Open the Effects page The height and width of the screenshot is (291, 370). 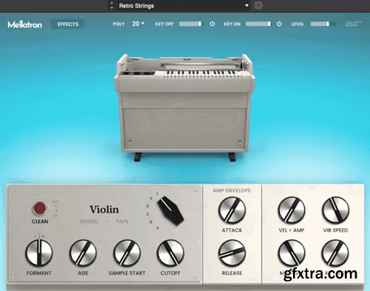68,24
